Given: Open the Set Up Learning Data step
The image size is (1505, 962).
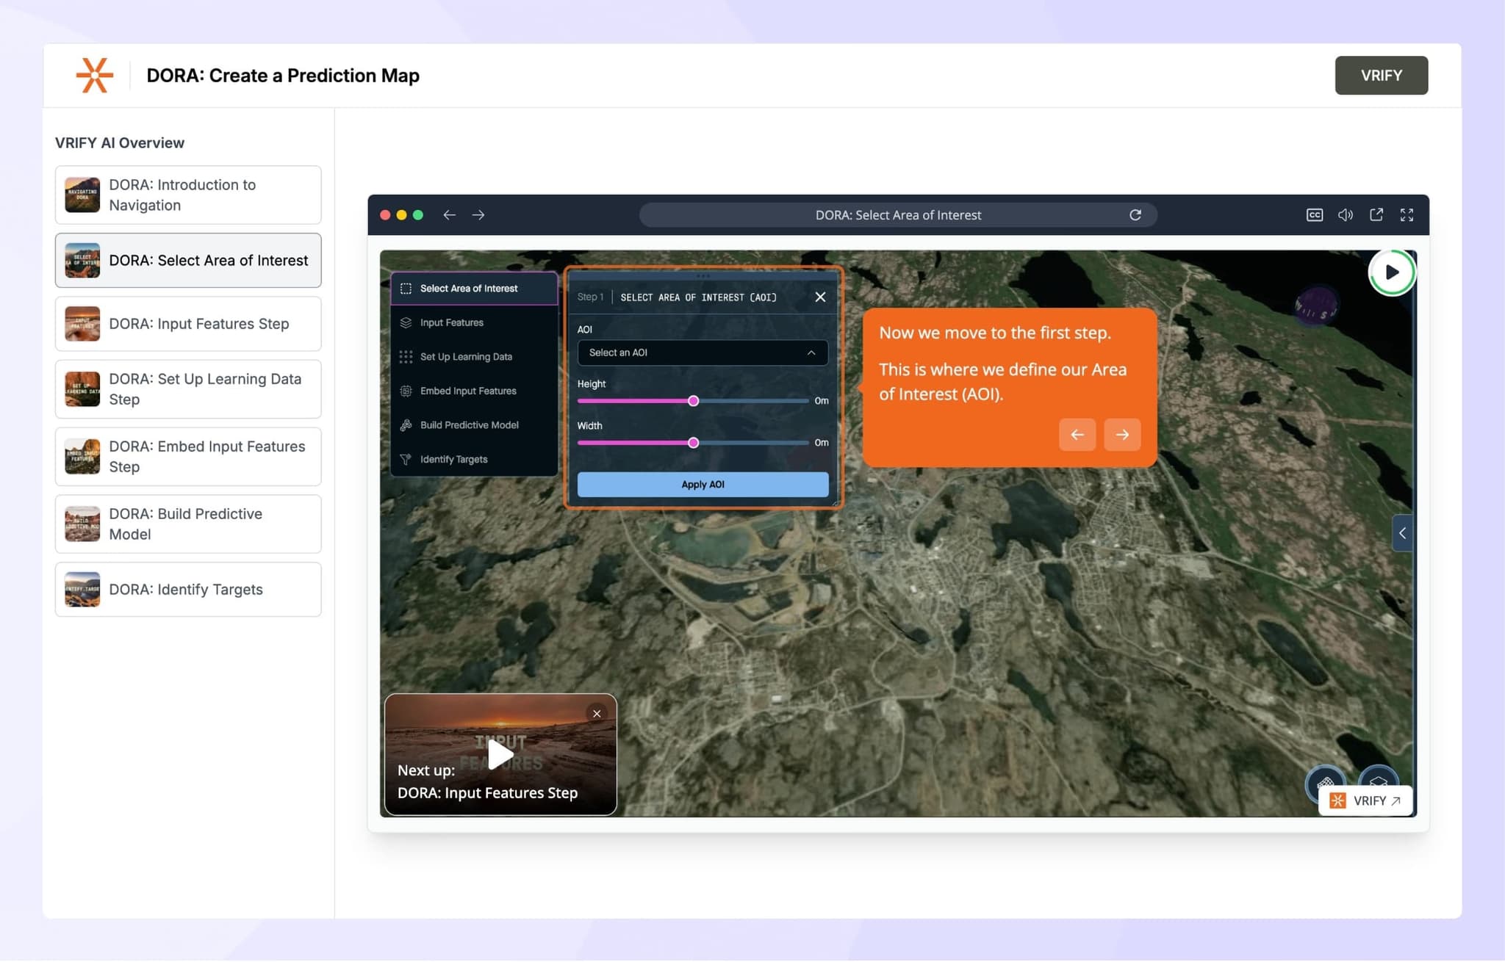Looking at the screenshot, I should [x=407, y=356].
